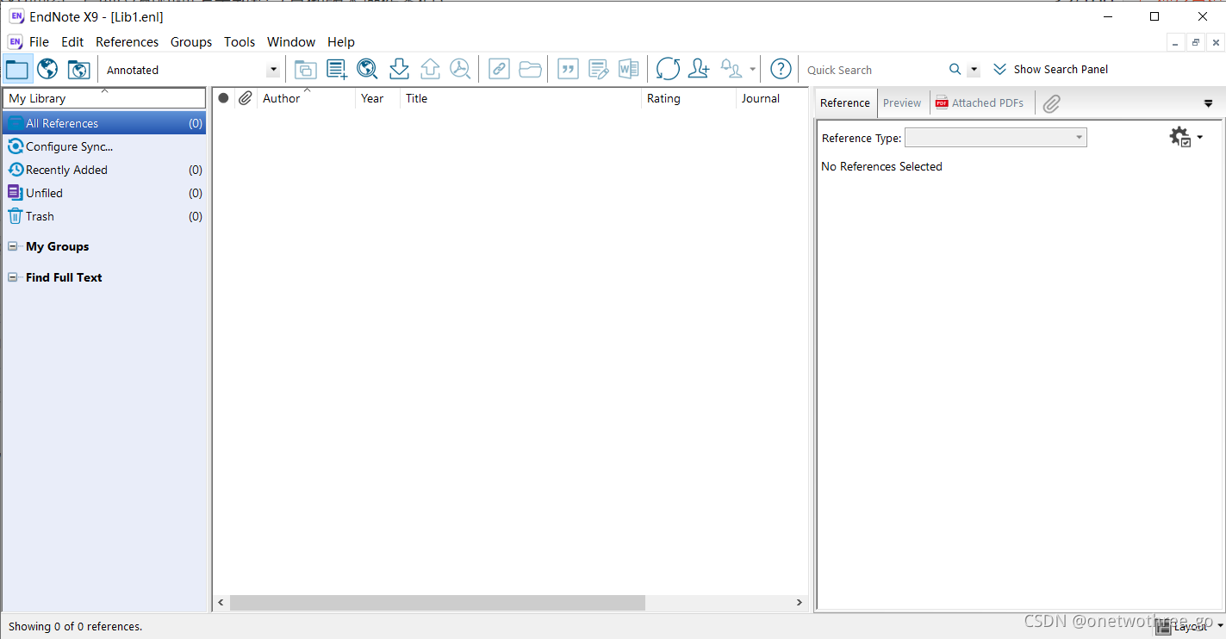Screen dimensions: 1226x639
Task: Open the Window menu
Action: pos(291,42)
